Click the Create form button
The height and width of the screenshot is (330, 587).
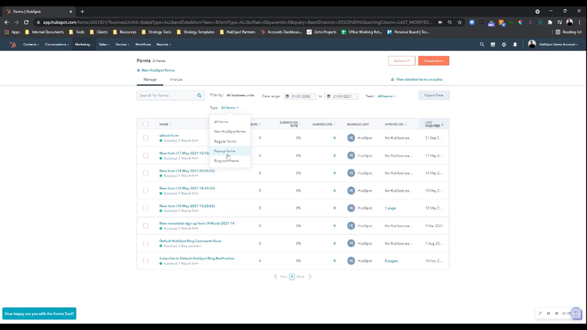coord(434,61)
